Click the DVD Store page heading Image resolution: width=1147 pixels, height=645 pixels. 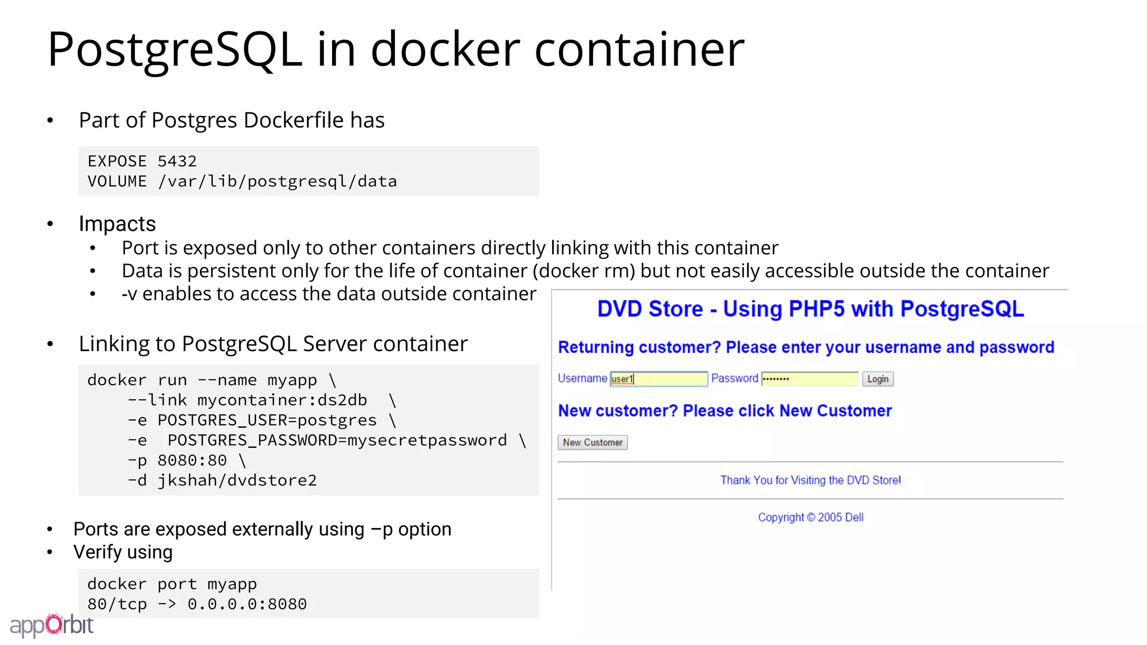tap(810, 309)
